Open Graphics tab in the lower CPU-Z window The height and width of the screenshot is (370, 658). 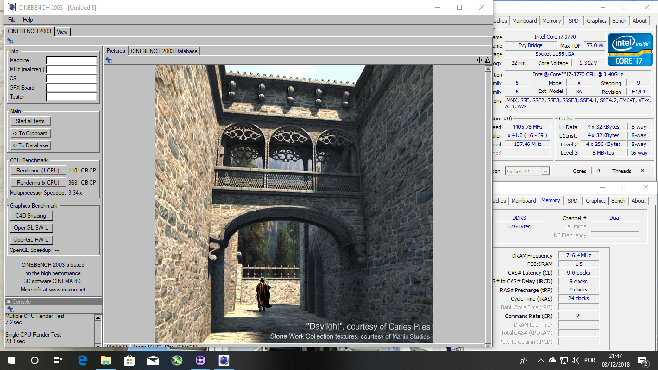pyautogui.click(x=595, y=201)
